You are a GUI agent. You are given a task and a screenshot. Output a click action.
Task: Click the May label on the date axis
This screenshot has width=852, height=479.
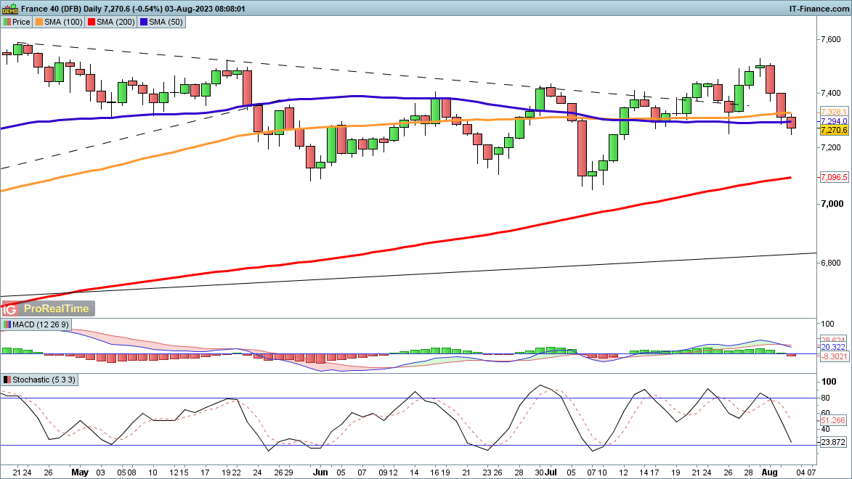click(x=80, y=472)
